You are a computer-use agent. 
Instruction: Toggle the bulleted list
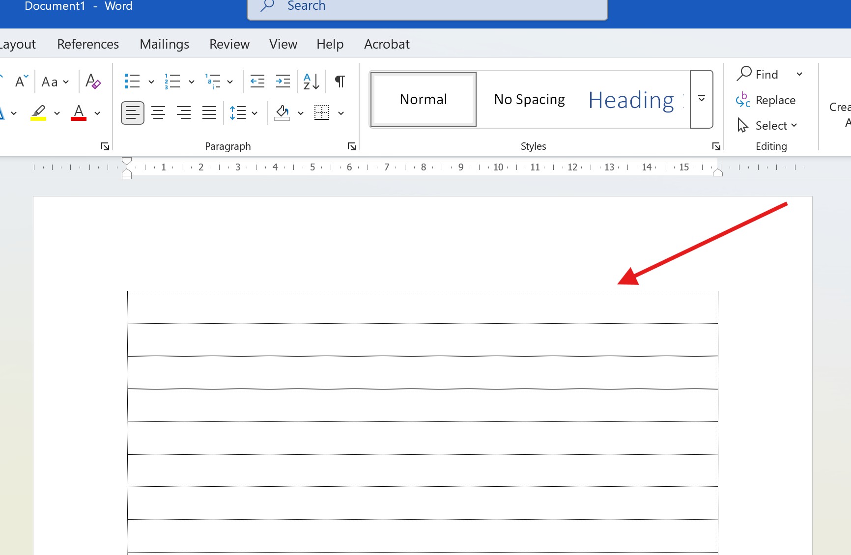[132, 81]
